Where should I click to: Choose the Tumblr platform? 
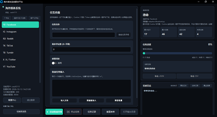coord(20,53)
